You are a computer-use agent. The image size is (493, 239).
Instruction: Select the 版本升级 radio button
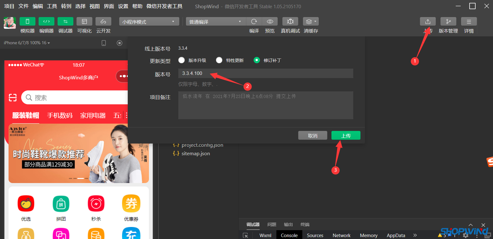click(x=182, y=60)
